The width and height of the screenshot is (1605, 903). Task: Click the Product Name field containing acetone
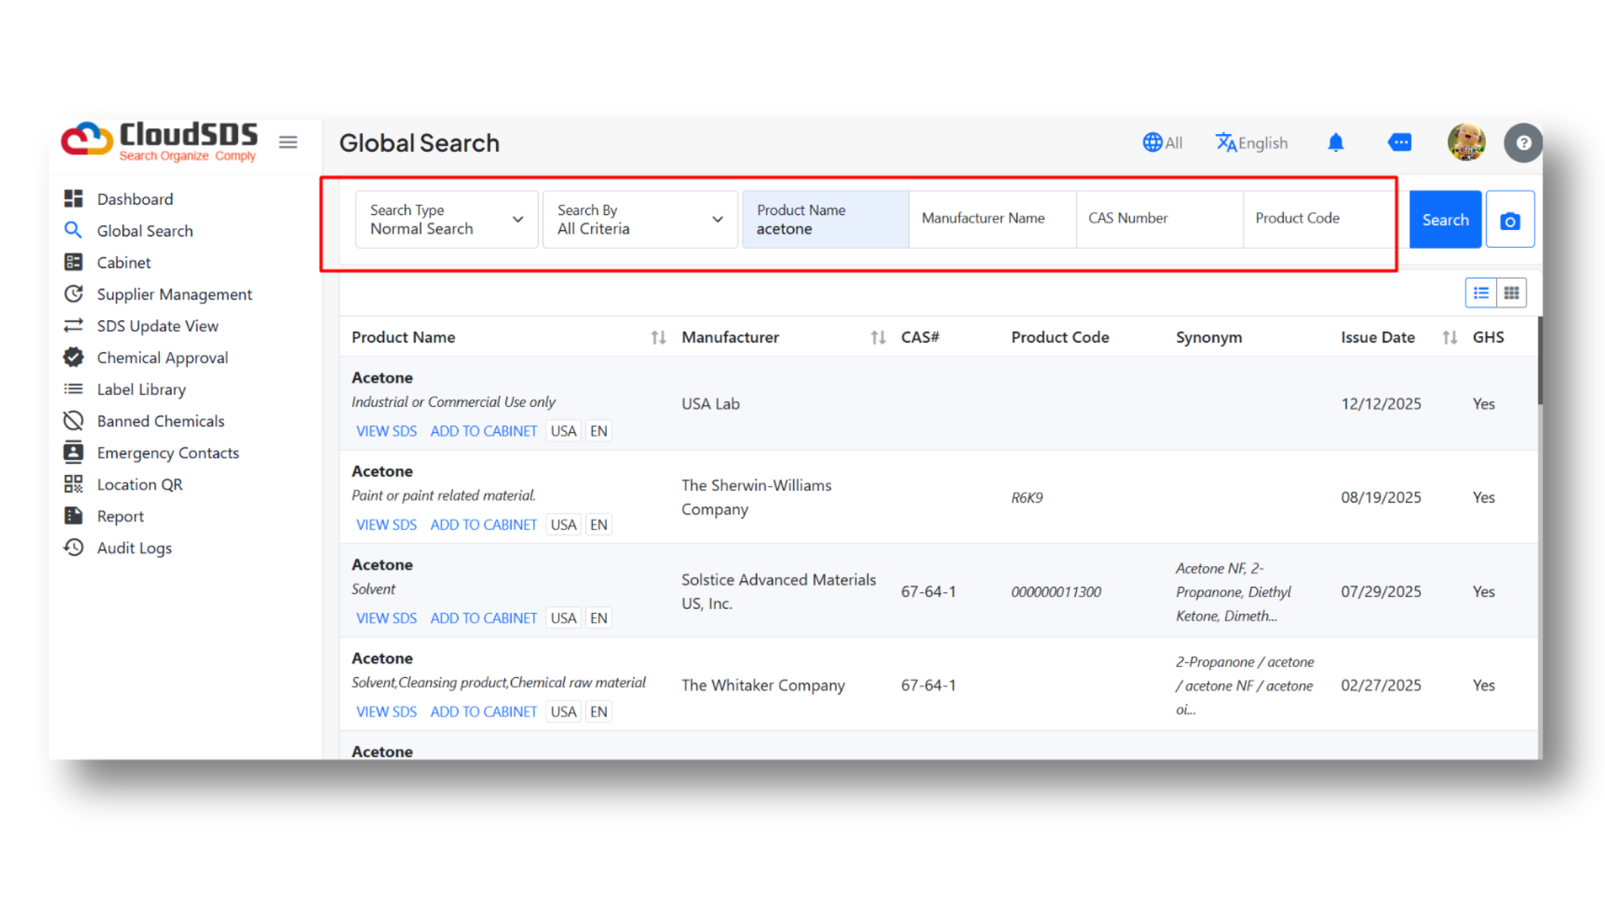tap(825, 219)
